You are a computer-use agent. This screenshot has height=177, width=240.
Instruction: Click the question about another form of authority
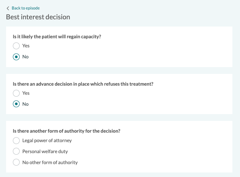click(x=67, y=131)
